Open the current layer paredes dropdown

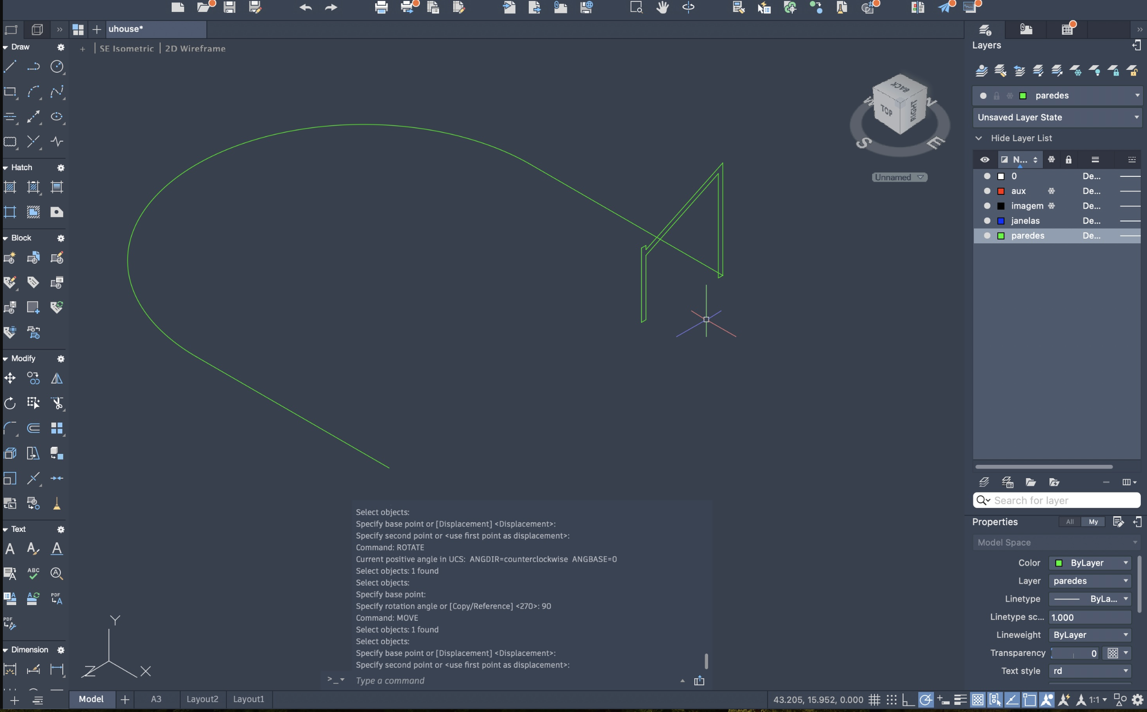(1137, 96)
